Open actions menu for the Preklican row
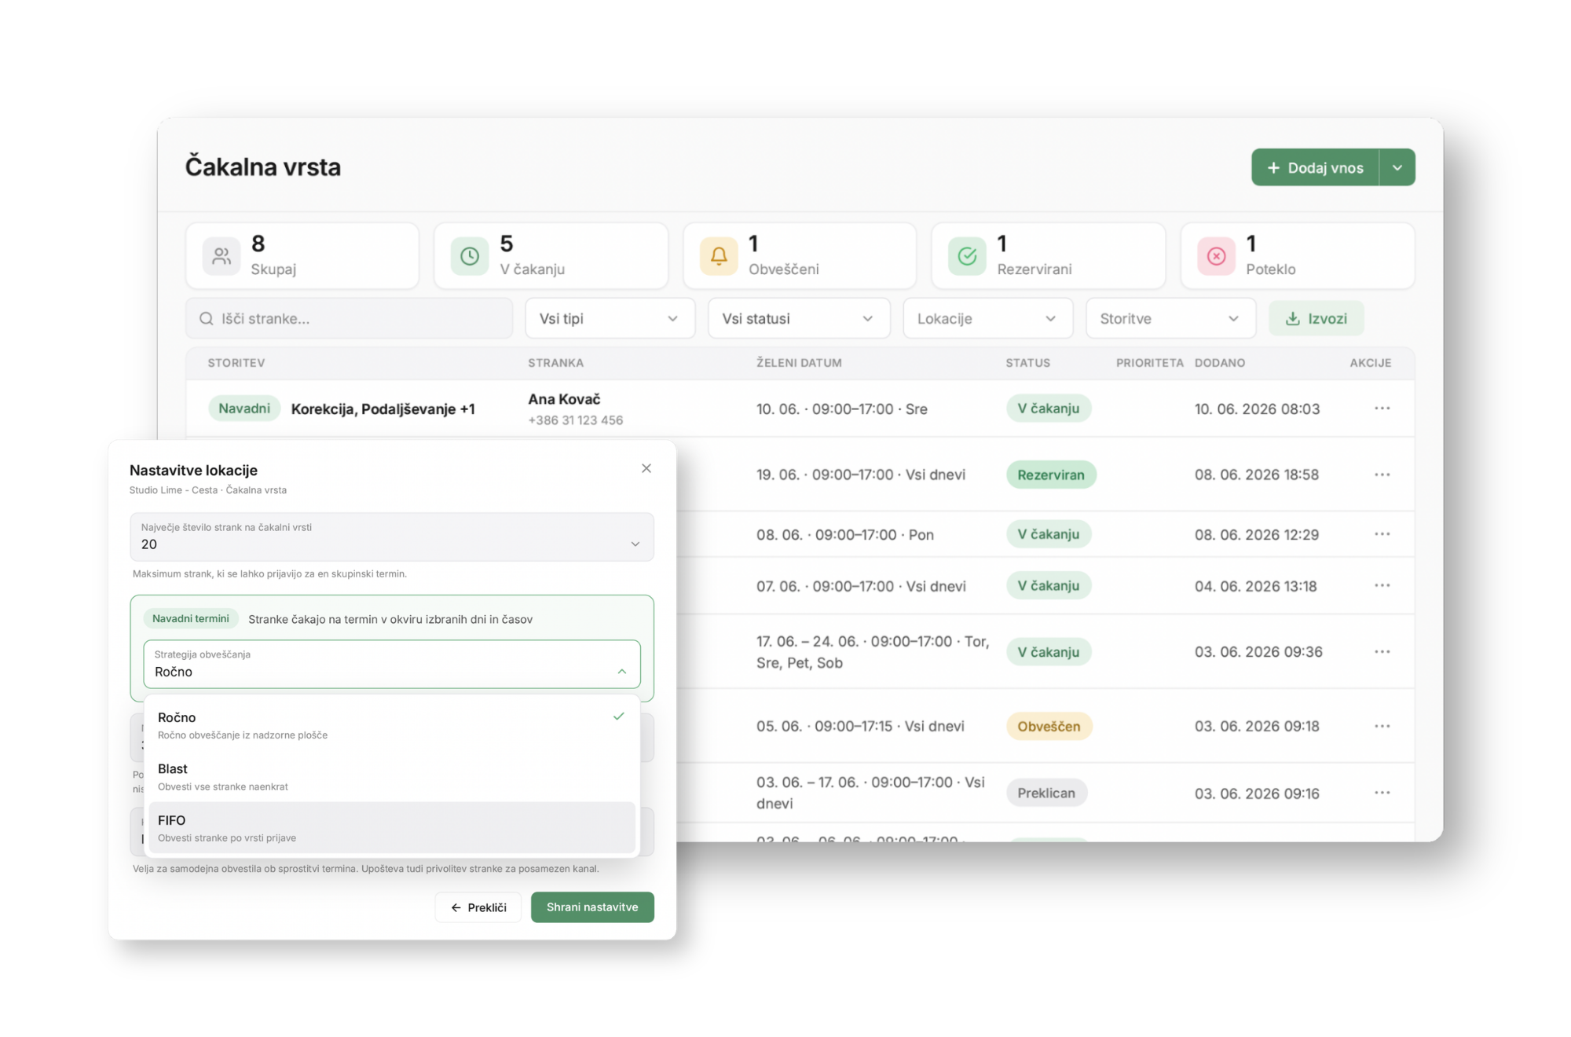Screen dimensions: 1571x1037 point(1382,793)
